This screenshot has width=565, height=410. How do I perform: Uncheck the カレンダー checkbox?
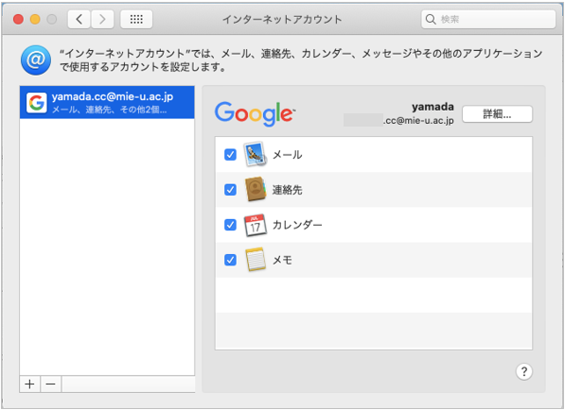[230, 225]
